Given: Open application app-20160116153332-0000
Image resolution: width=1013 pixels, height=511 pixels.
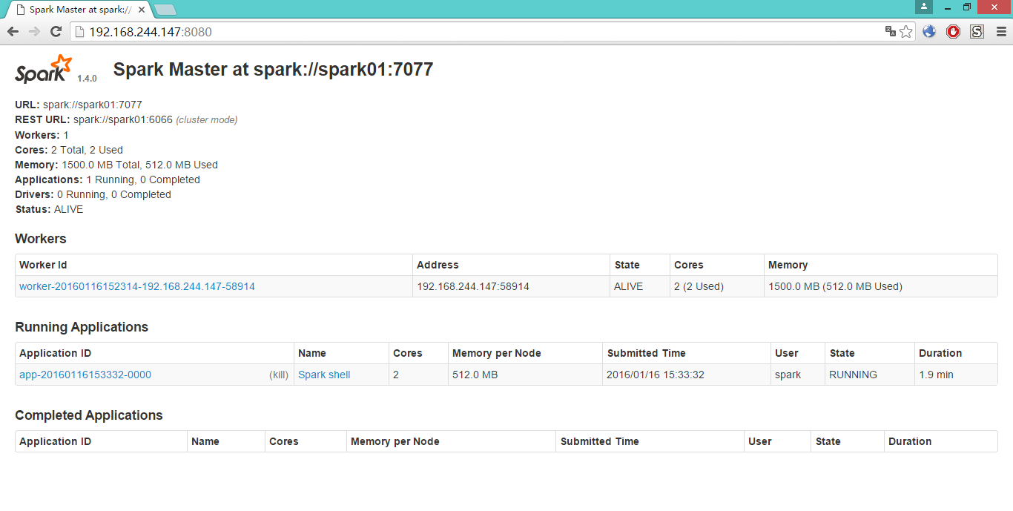Looking at the screenshot, I should (x=87, y=375).
